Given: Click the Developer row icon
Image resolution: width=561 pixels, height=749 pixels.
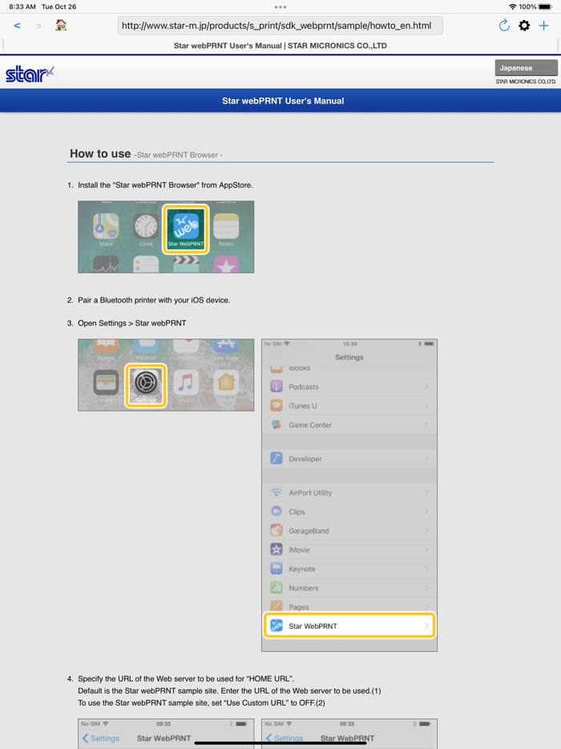Looking at the screenshot, I should (x=276, y=459).
